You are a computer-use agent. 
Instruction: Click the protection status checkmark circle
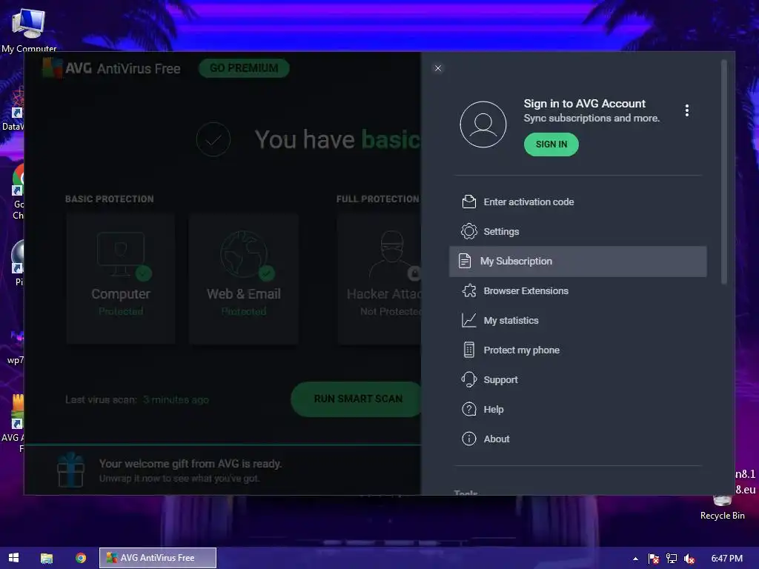pyautogui.click(x=213, y=139)
